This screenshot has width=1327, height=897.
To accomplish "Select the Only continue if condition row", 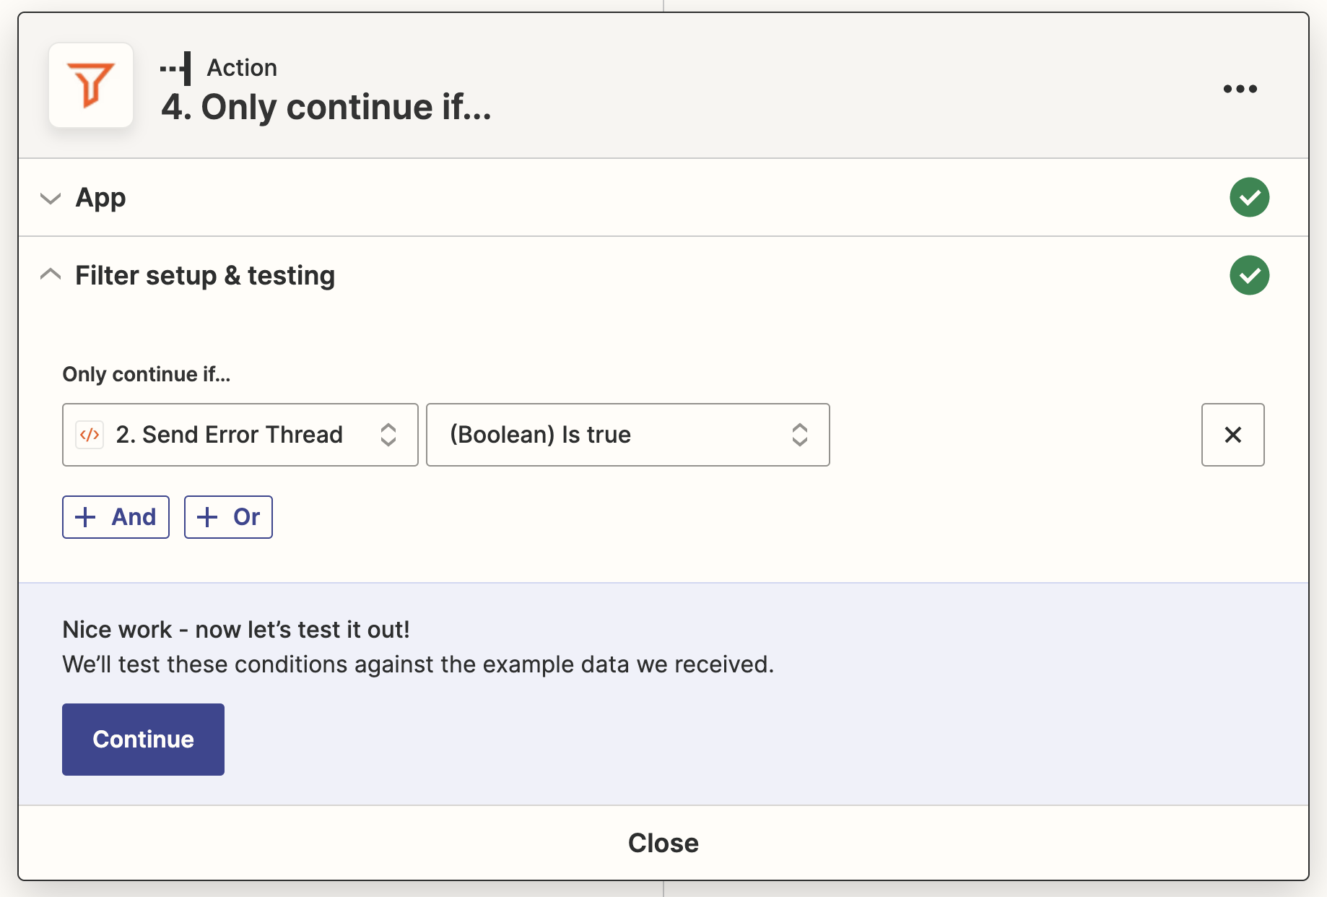I will (x=448, y=435).
